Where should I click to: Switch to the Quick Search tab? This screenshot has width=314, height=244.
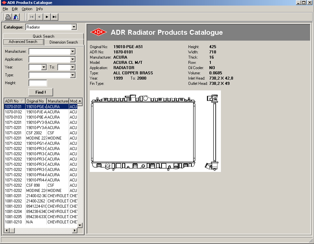43,36
